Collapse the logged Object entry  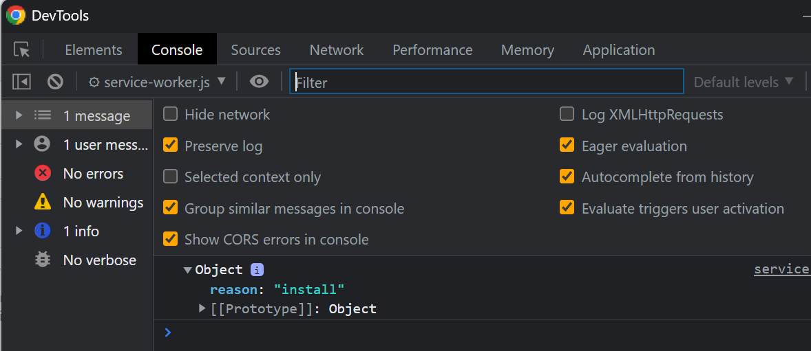pos(187,270)
